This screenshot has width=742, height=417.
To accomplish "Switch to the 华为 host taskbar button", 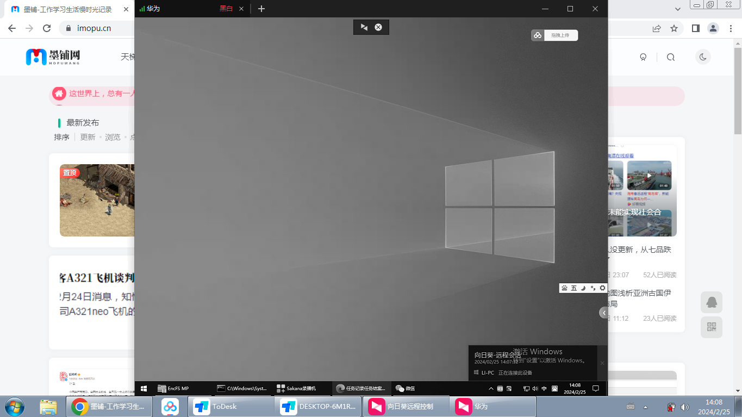I will [x=493, y=407].
